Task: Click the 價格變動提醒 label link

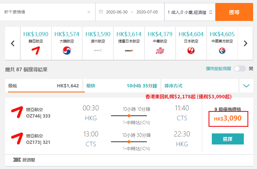Action: point(218,68)
